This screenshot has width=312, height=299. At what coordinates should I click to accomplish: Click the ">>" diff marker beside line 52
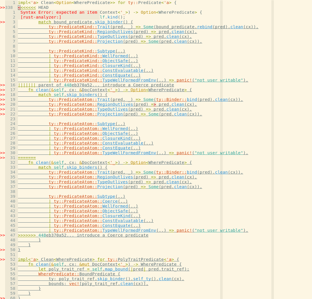pyautogui.click(x=3, y=259)
